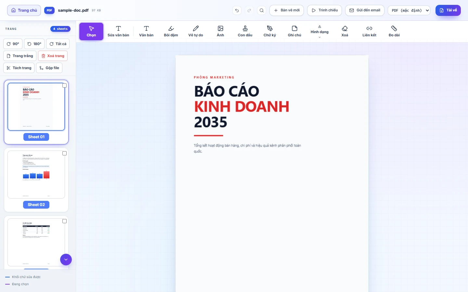The width and height of the screenshot is (468, 292).
Task: Tick the Sheet 02 checkbox
Action: (x=64, y=153)
